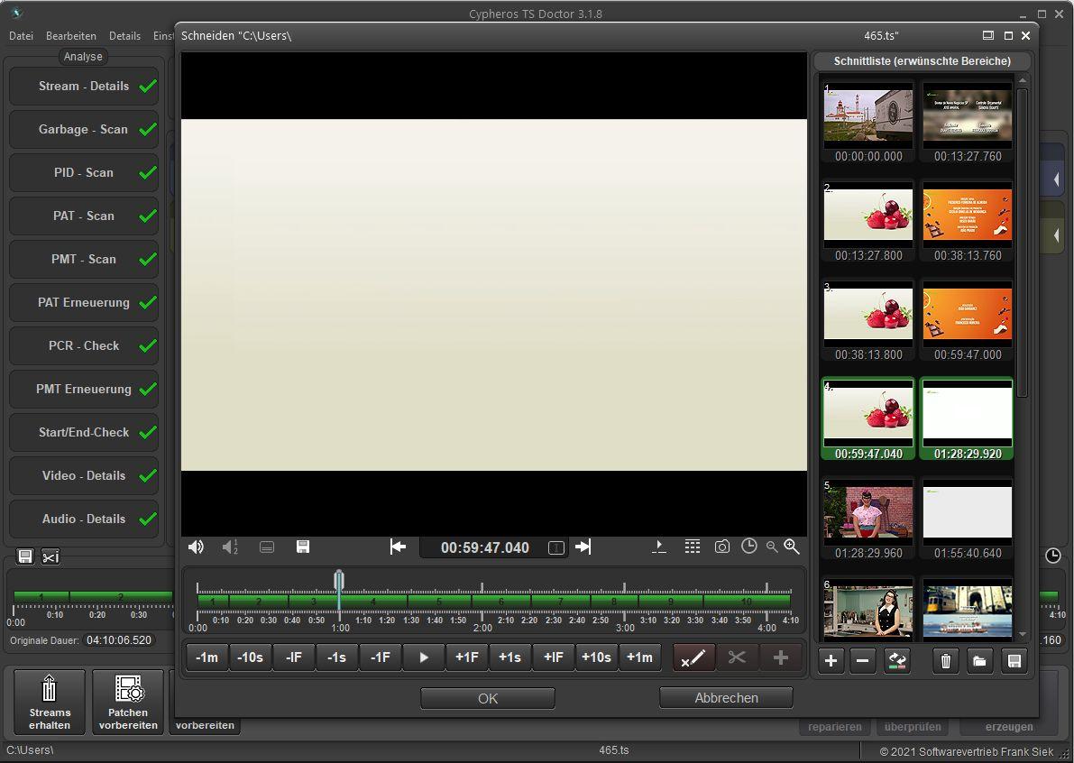The image size is (1074, 763).
Task: Open a cut list via the folder icon
Action: coord(979,661)
